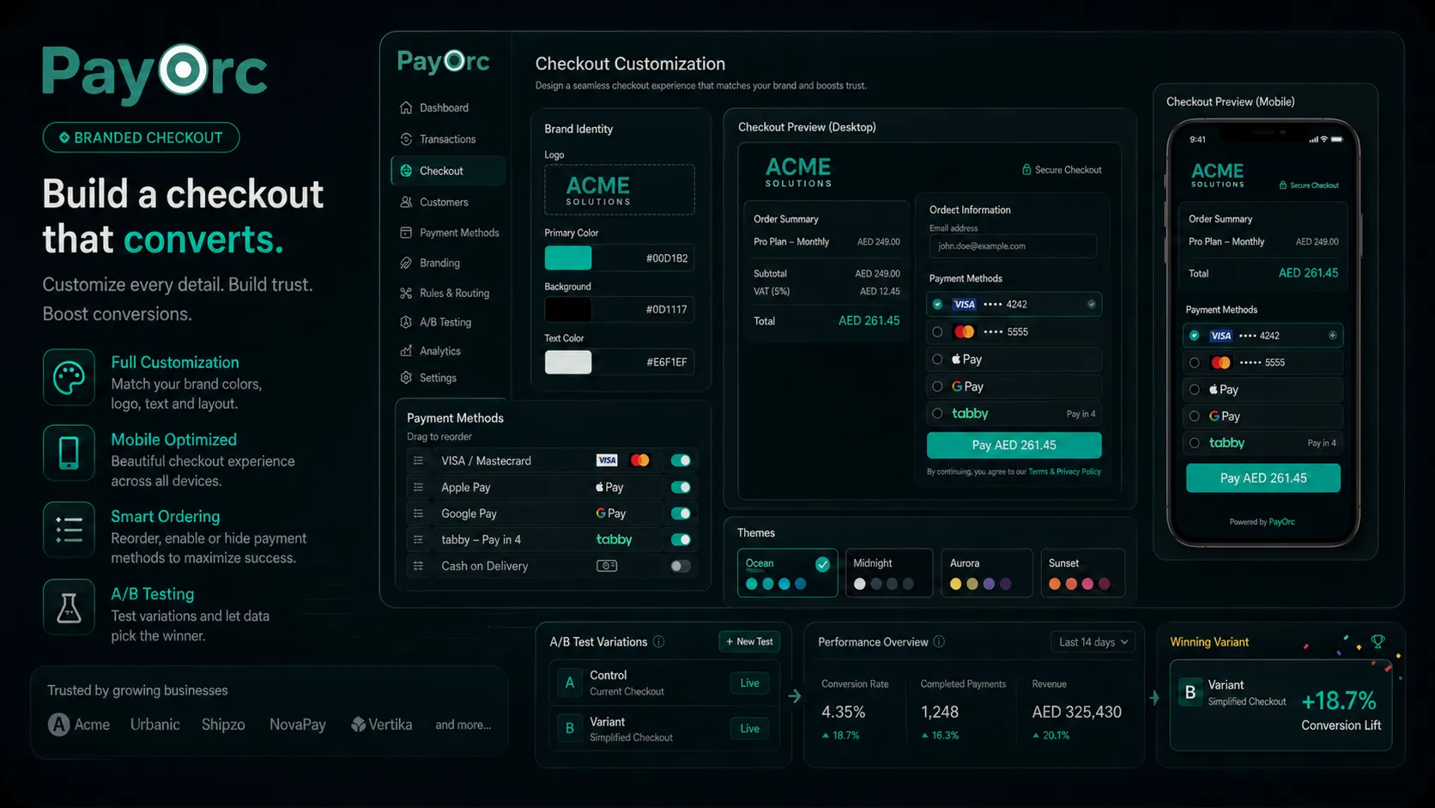This screenshot has height=808, width=1435.
Task: Click the Settings gear icon in sidebar
Action: pyautogui.click(x=406, y=378)
